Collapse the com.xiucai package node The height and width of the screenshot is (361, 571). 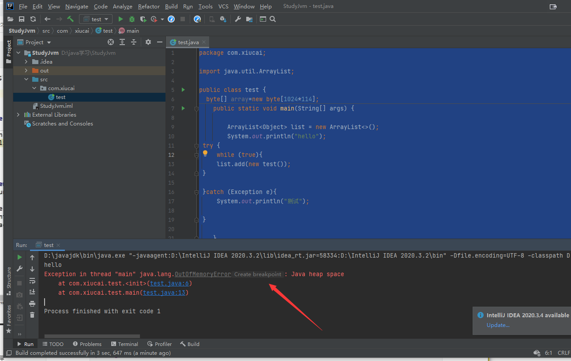tap(34, 88)
